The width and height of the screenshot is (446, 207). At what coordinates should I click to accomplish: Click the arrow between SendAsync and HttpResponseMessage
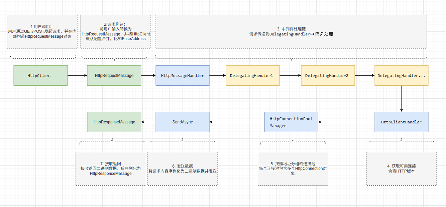tap(148, 122)
